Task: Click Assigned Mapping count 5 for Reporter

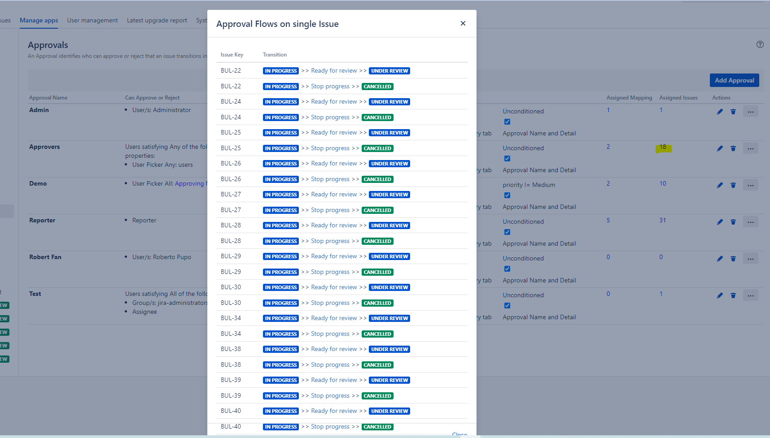Action: (608, 220)
